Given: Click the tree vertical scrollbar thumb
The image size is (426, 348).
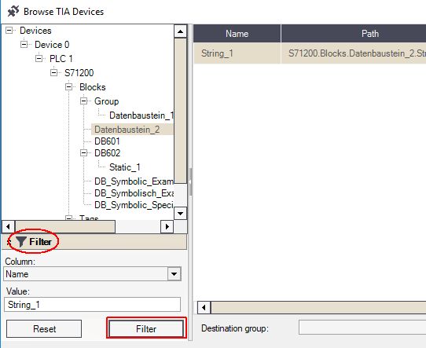Looking at the screenshot, I should (180, 111).
